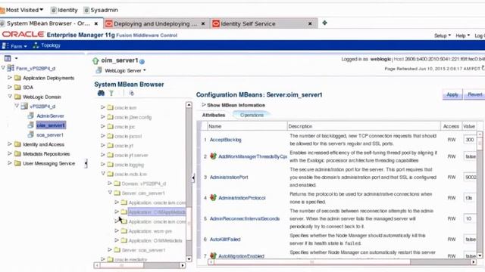The height and width of the screenshot is (272, 485).
Task: Click the view options icon atop the navigation tree
Action: [x=8, y=58]
